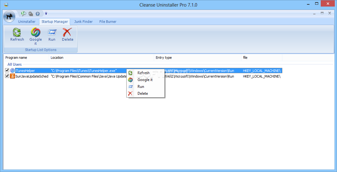This screenshot has height=172, width=337.
Task: Click the Startup List Options group label
Action: [x=41, y=50]
